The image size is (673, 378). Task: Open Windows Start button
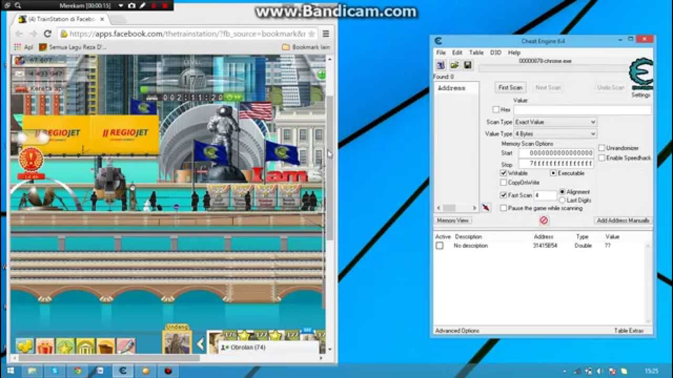coord(10,371)
